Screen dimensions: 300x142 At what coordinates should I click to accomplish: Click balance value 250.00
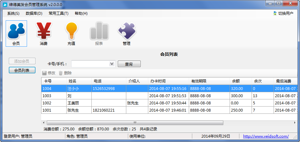[241, 110]
